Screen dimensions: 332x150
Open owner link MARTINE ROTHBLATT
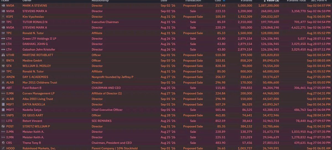pos(38,55)
